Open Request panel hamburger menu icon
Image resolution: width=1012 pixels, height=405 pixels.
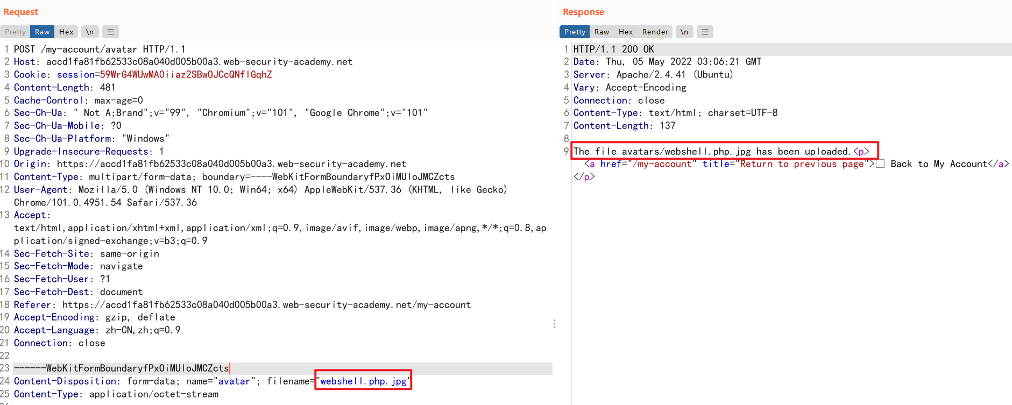(110, 32)
